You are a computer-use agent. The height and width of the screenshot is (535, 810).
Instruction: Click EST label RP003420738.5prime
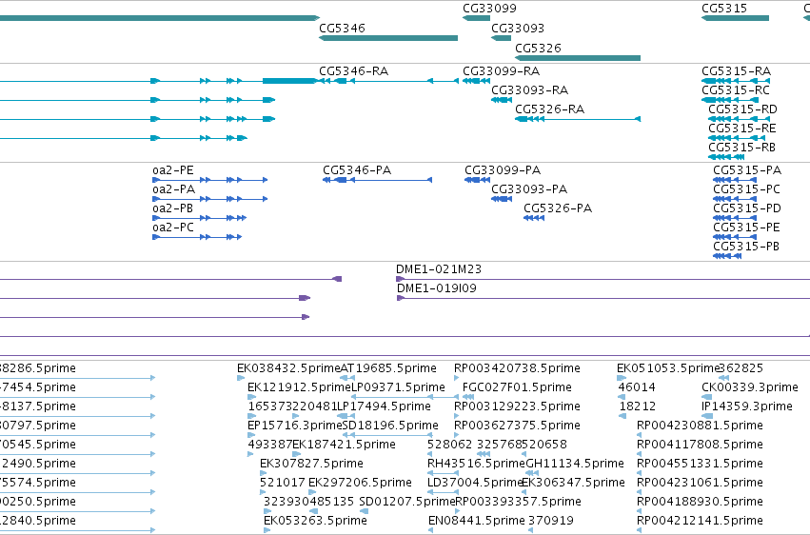click(x=517, y=368)
